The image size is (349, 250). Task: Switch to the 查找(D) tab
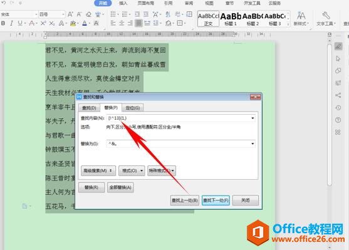(x=89, y=108)
